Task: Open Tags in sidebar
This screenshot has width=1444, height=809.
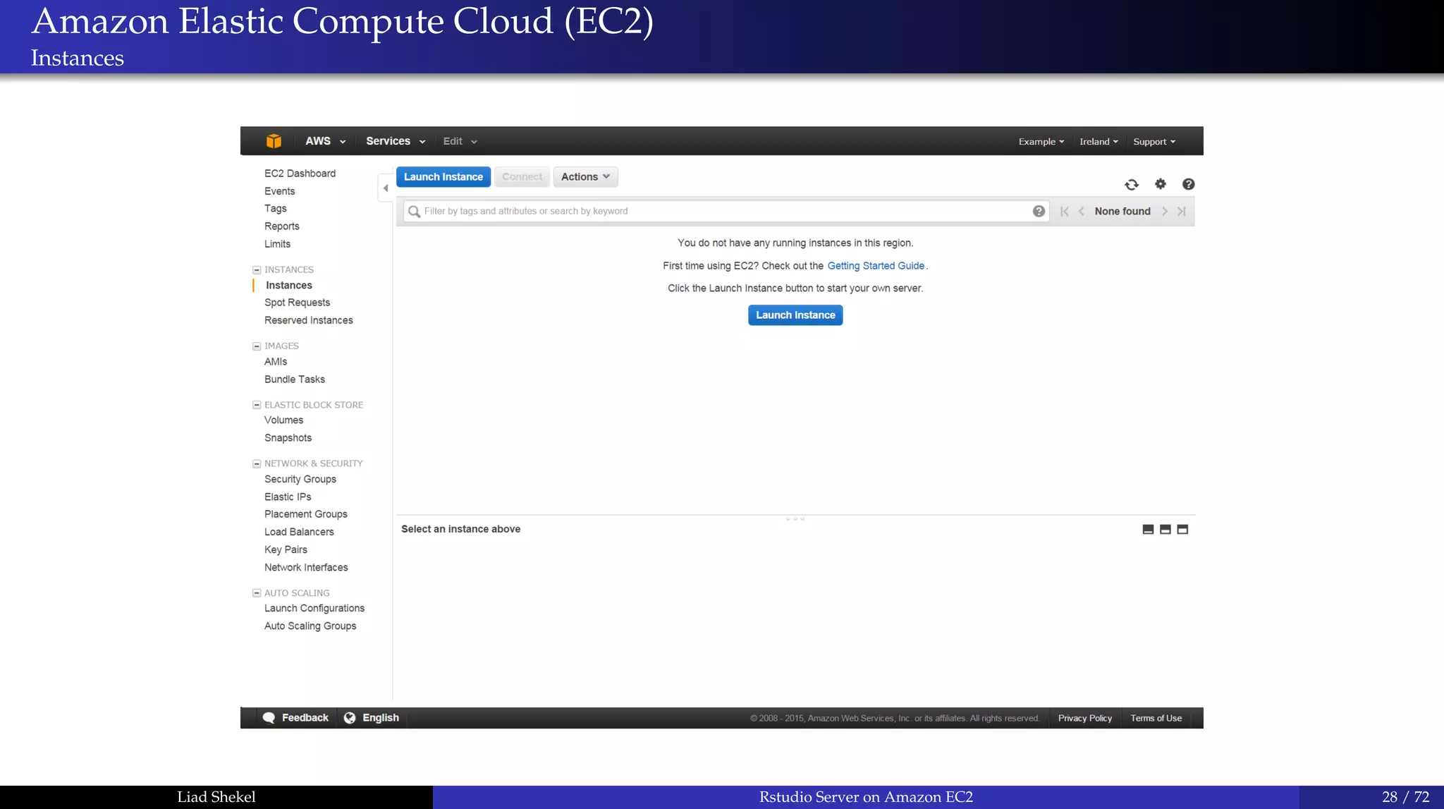Action: [275, 209]
